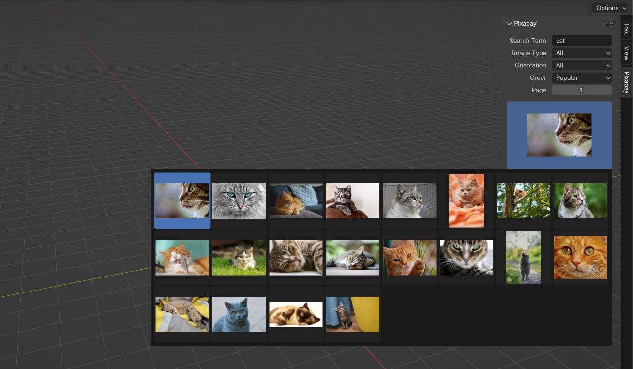Choose the blue-grey British shorthair thumbnail
Screen dimensions: 633x369
[239, 314]
